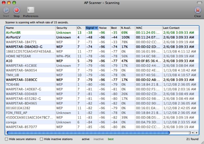Click the % Avail. column header
This screenshot has height=144, width=204.
click(127, 28)
